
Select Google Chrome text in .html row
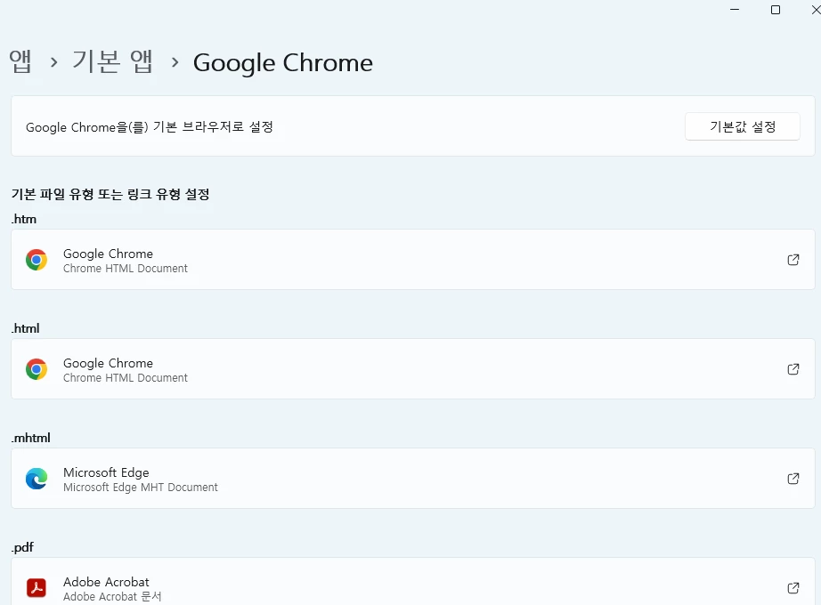click(108, 363)
